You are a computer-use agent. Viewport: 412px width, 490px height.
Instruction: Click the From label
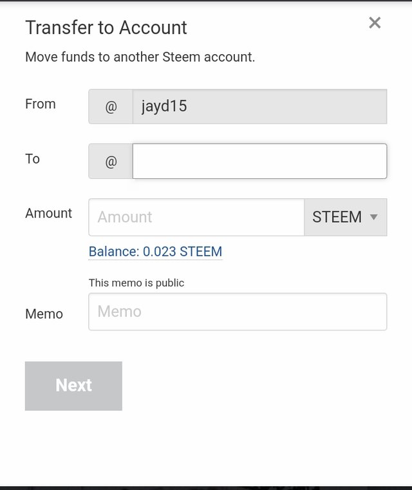pos(41,104)
